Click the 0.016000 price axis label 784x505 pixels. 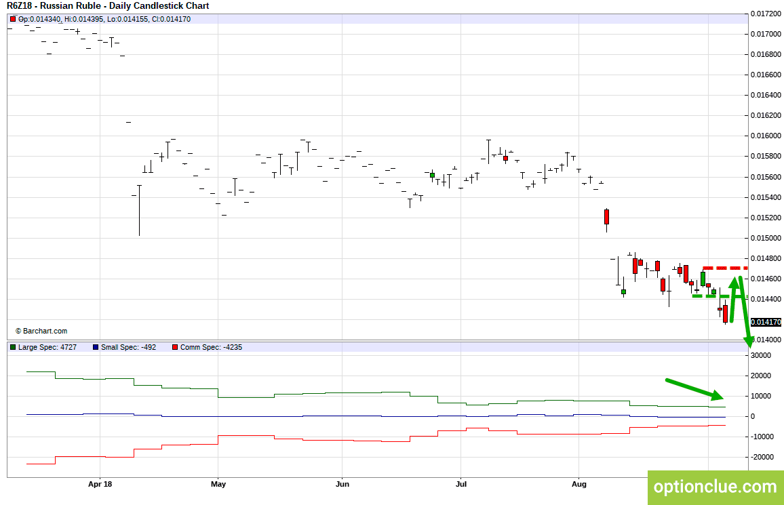(766, 136)
